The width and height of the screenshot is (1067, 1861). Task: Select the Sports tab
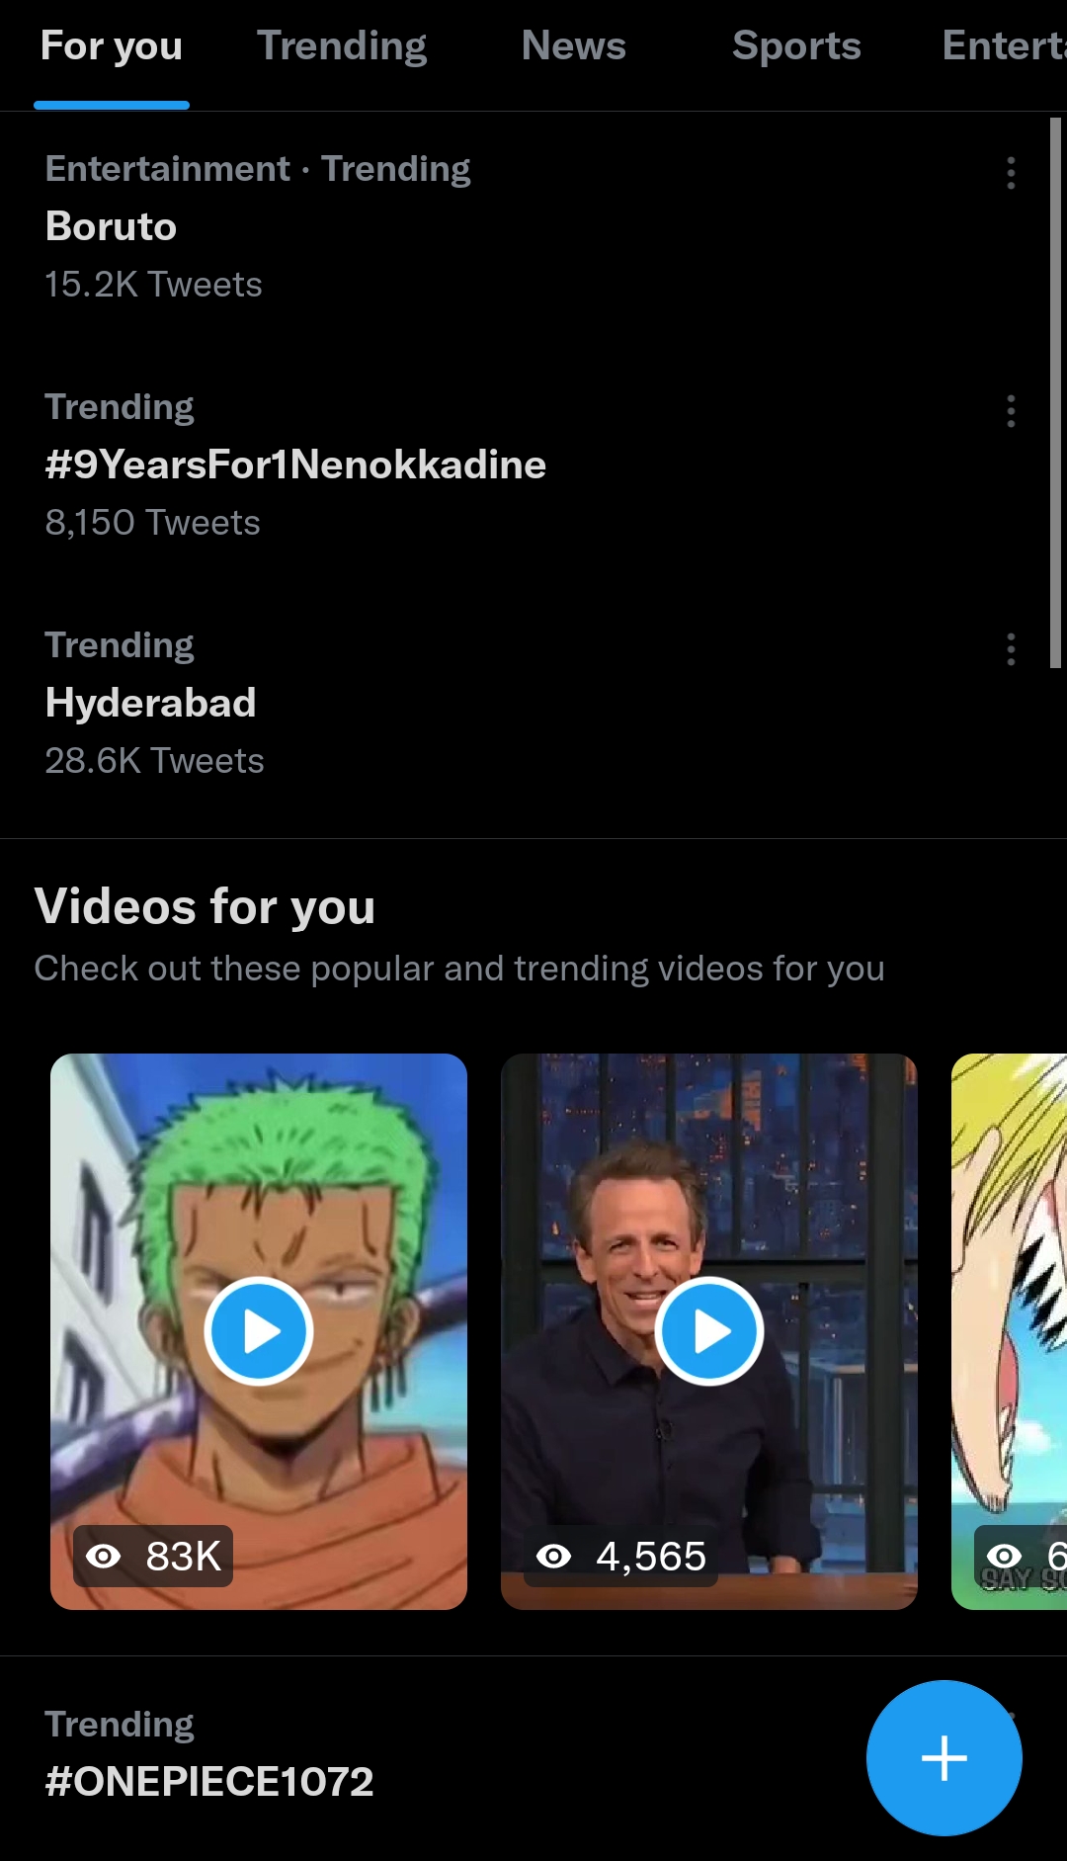tap(796, 45)
